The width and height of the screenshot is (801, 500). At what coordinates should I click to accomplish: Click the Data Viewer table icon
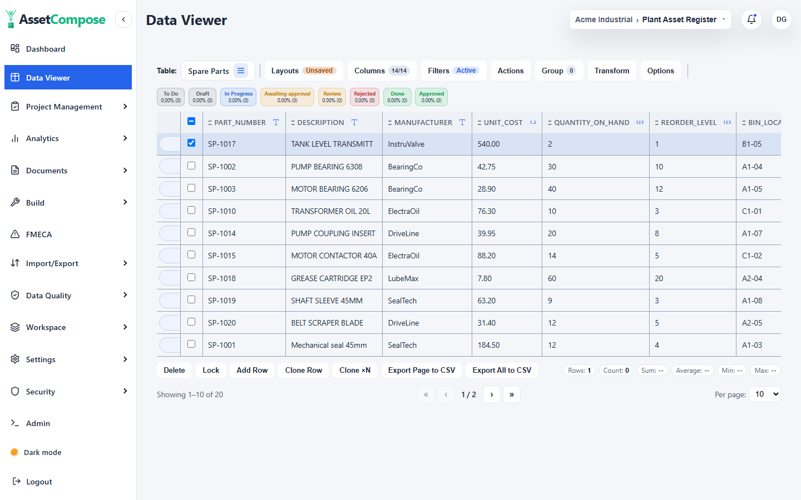[15, 77]
